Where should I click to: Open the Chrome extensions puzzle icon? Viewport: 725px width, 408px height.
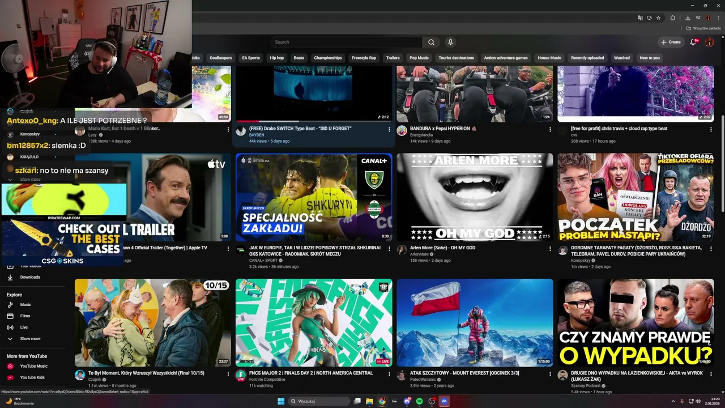point(673,18)
